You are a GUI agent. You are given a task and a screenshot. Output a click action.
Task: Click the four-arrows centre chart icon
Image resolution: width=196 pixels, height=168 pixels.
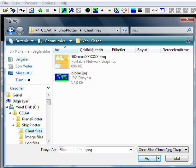click(117, 10)
